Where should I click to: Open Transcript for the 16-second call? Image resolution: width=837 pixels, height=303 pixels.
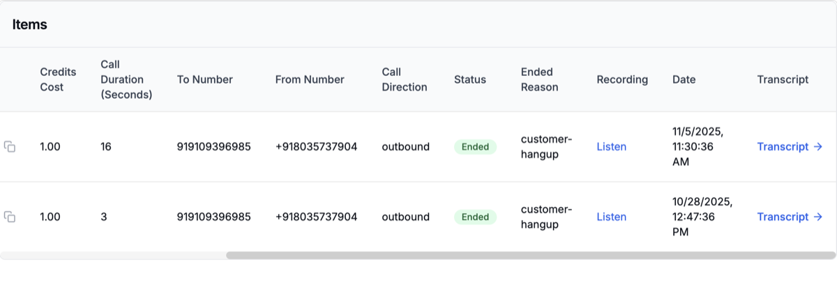pyautogui.click(x=790, y=147)
